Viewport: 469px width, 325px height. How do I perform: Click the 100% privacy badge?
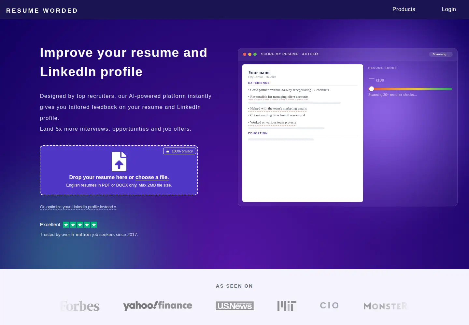(x=179, y=151)
